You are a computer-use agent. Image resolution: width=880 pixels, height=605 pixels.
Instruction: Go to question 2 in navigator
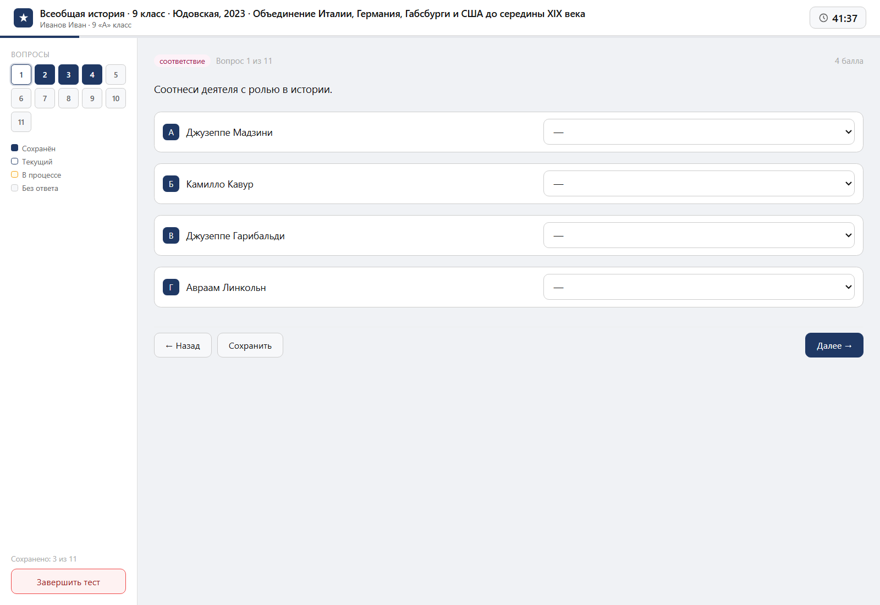pyautogui.click(x=45, y=75)
